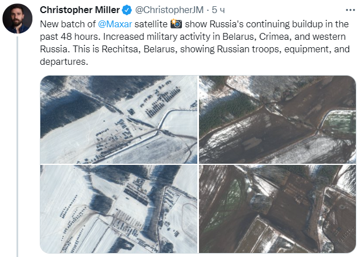
Task: Click the dot separator before the timestamp
Action: tap(209, 10)
